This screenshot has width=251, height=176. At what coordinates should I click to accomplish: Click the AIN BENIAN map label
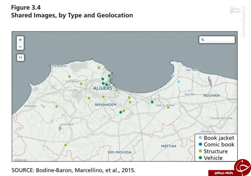pos(59,66)
